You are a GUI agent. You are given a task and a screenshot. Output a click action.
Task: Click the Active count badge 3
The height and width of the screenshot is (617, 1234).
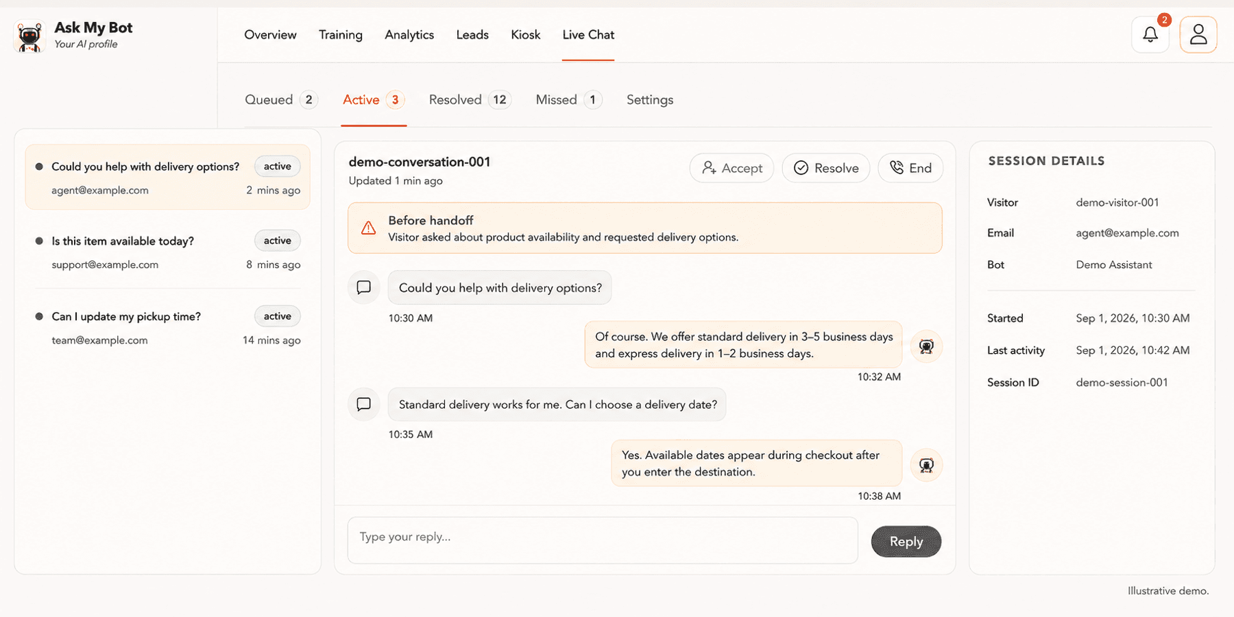(x=395, y=100)
